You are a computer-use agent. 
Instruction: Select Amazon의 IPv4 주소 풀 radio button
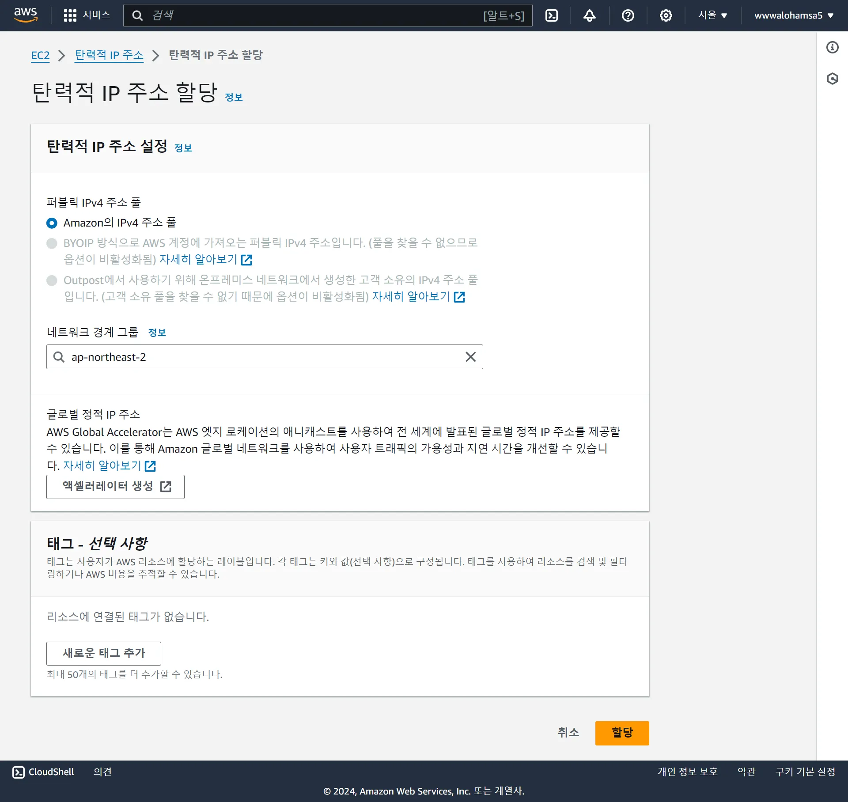pyautogui.click(x=52, y=223)
